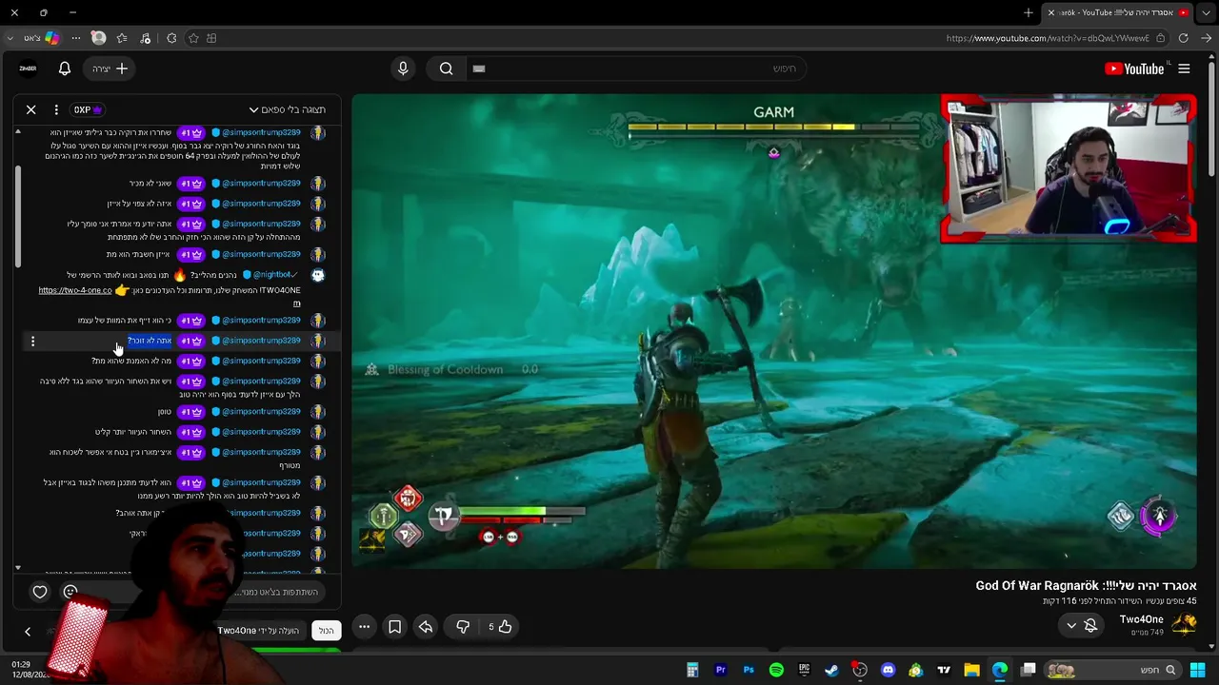Image resolution: width=1219 pixels, height=685 pixels.
Task: Open the Two4One channel name link
Action: (1141, 619)
